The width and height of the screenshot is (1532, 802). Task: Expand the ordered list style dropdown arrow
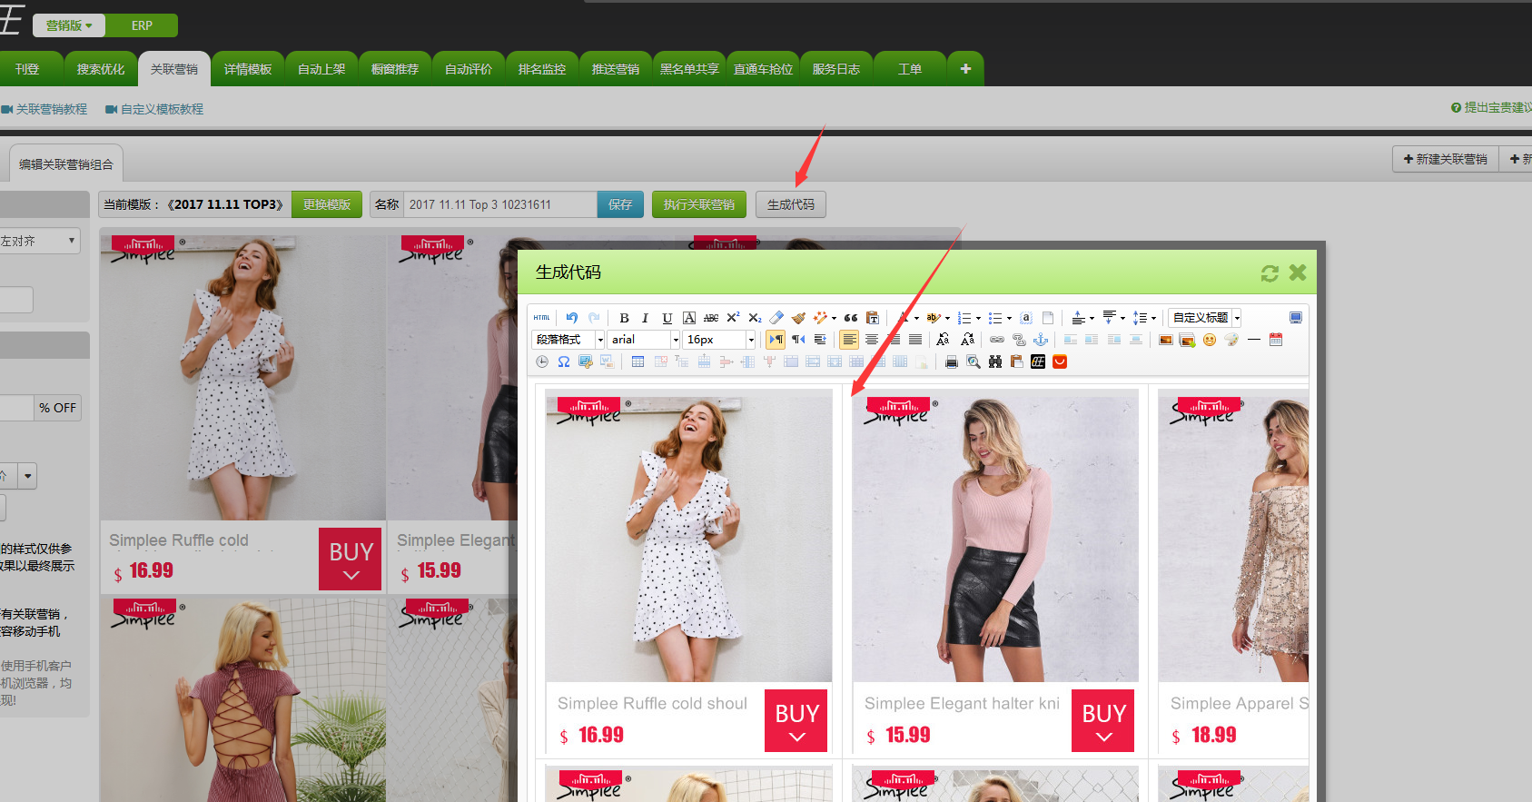(x=978, y=319)
